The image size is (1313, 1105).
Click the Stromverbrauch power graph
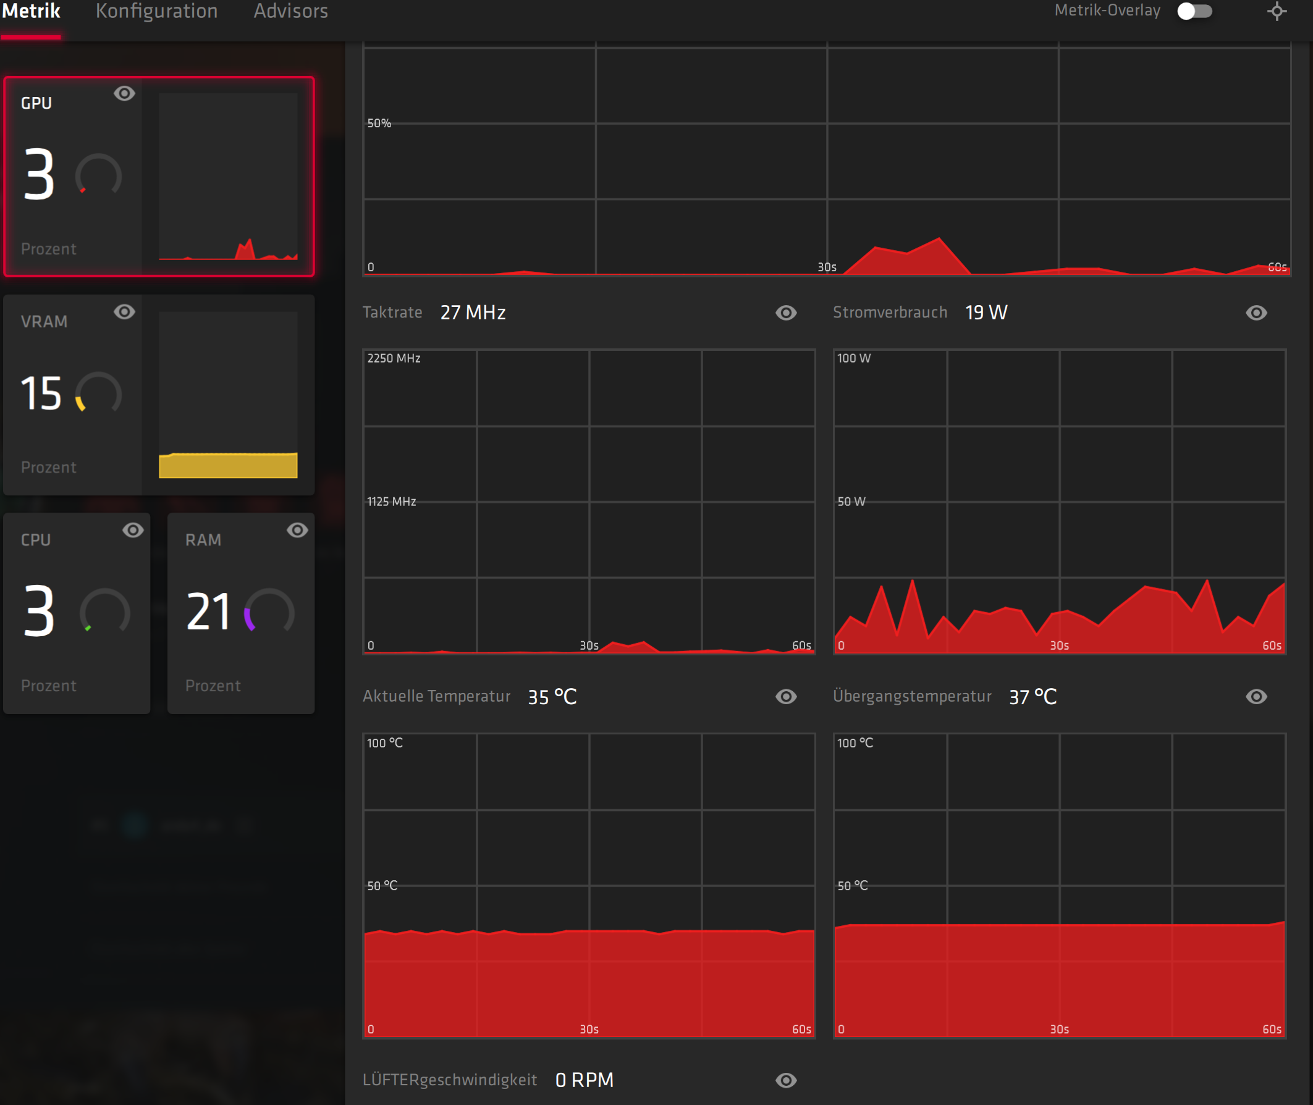coord(1059,501)
